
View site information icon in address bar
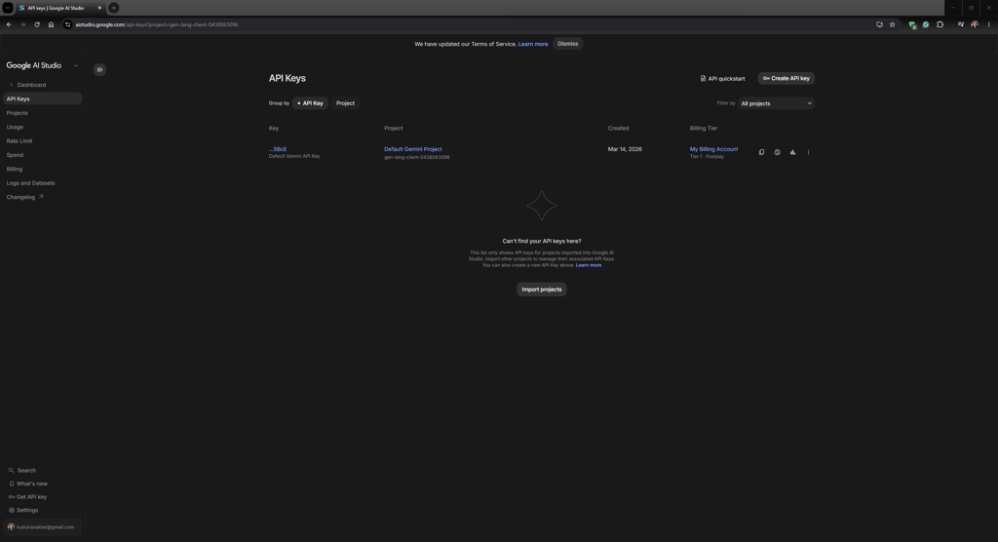[x=67, y=24]
